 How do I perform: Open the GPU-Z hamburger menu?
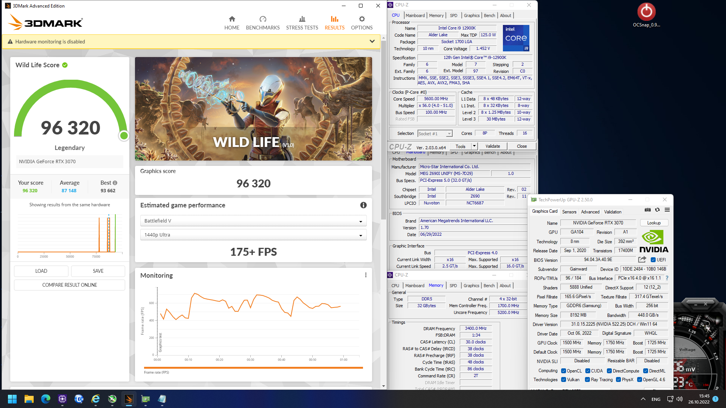[x=667, y=210]
